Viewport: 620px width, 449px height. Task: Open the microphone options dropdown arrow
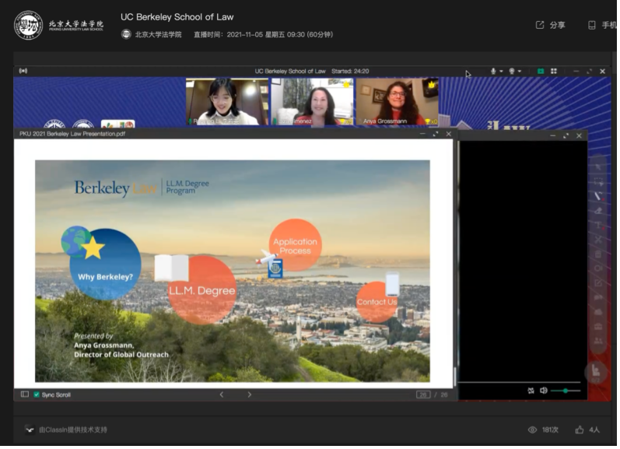click(502, 72)
